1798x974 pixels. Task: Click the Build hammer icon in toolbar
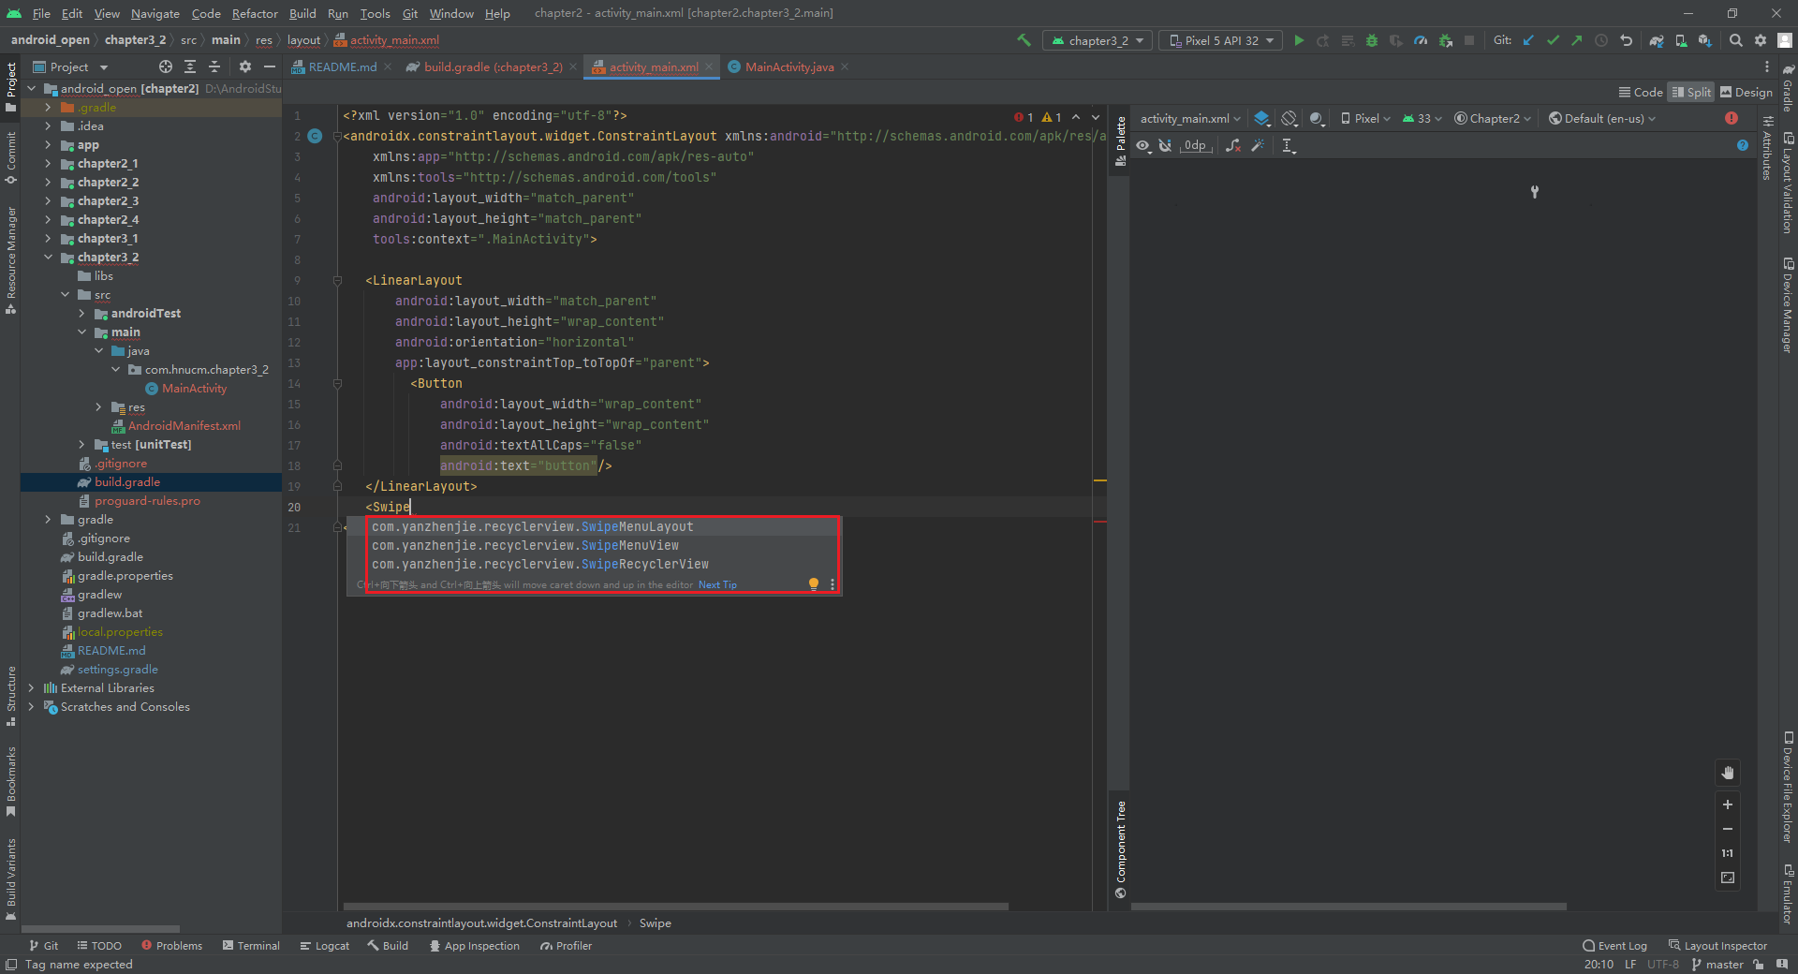coord(1024,40)
